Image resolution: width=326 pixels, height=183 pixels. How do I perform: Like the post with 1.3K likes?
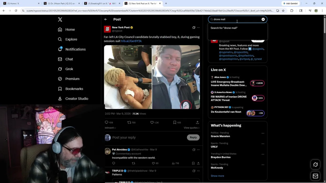[155, 123]
